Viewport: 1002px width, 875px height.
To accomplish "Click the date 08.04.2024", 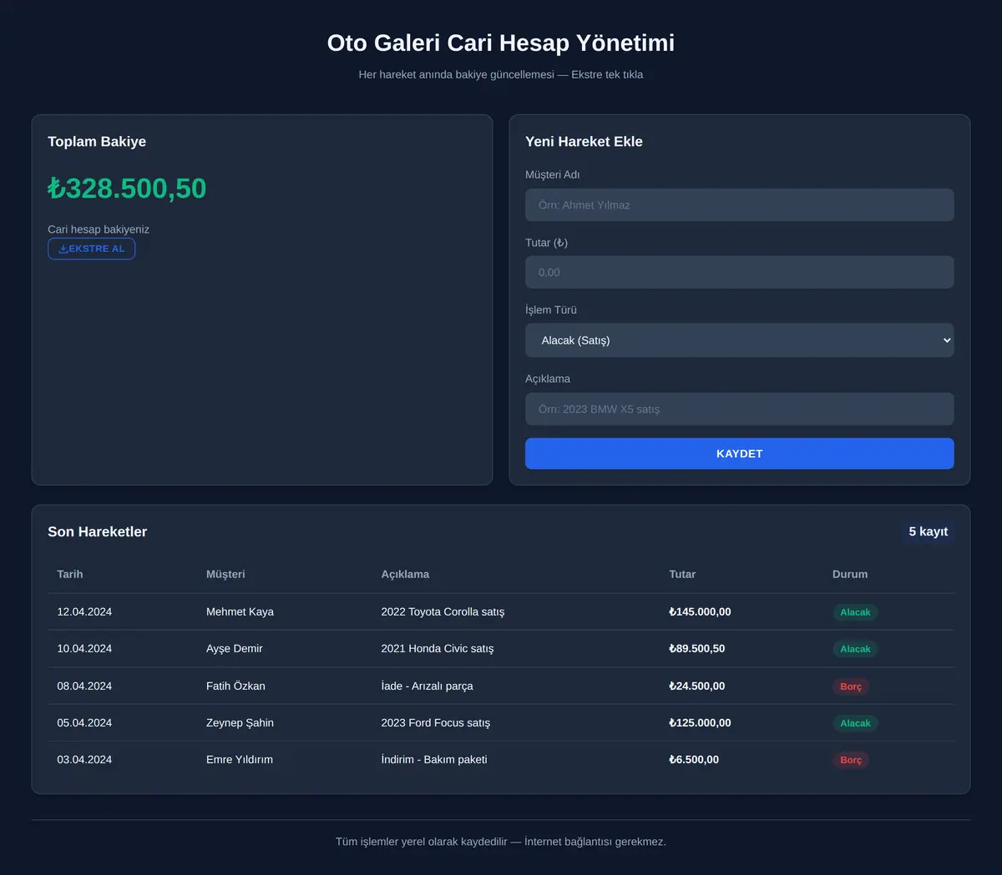I will pyautogui.click(x=84, y=686).
